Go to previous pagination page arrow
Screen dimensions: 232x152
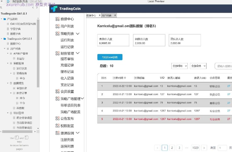[x=157, y=148]
